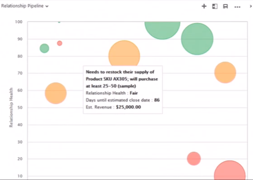Click the Relationship Health axis label
Image resolution: width=253 pixels, height=180 pixels.
coord(11,107)
